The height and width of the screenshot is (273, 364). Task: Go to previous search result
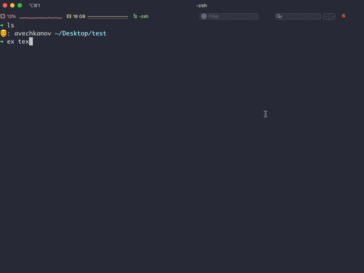click(x=326, y=16)
